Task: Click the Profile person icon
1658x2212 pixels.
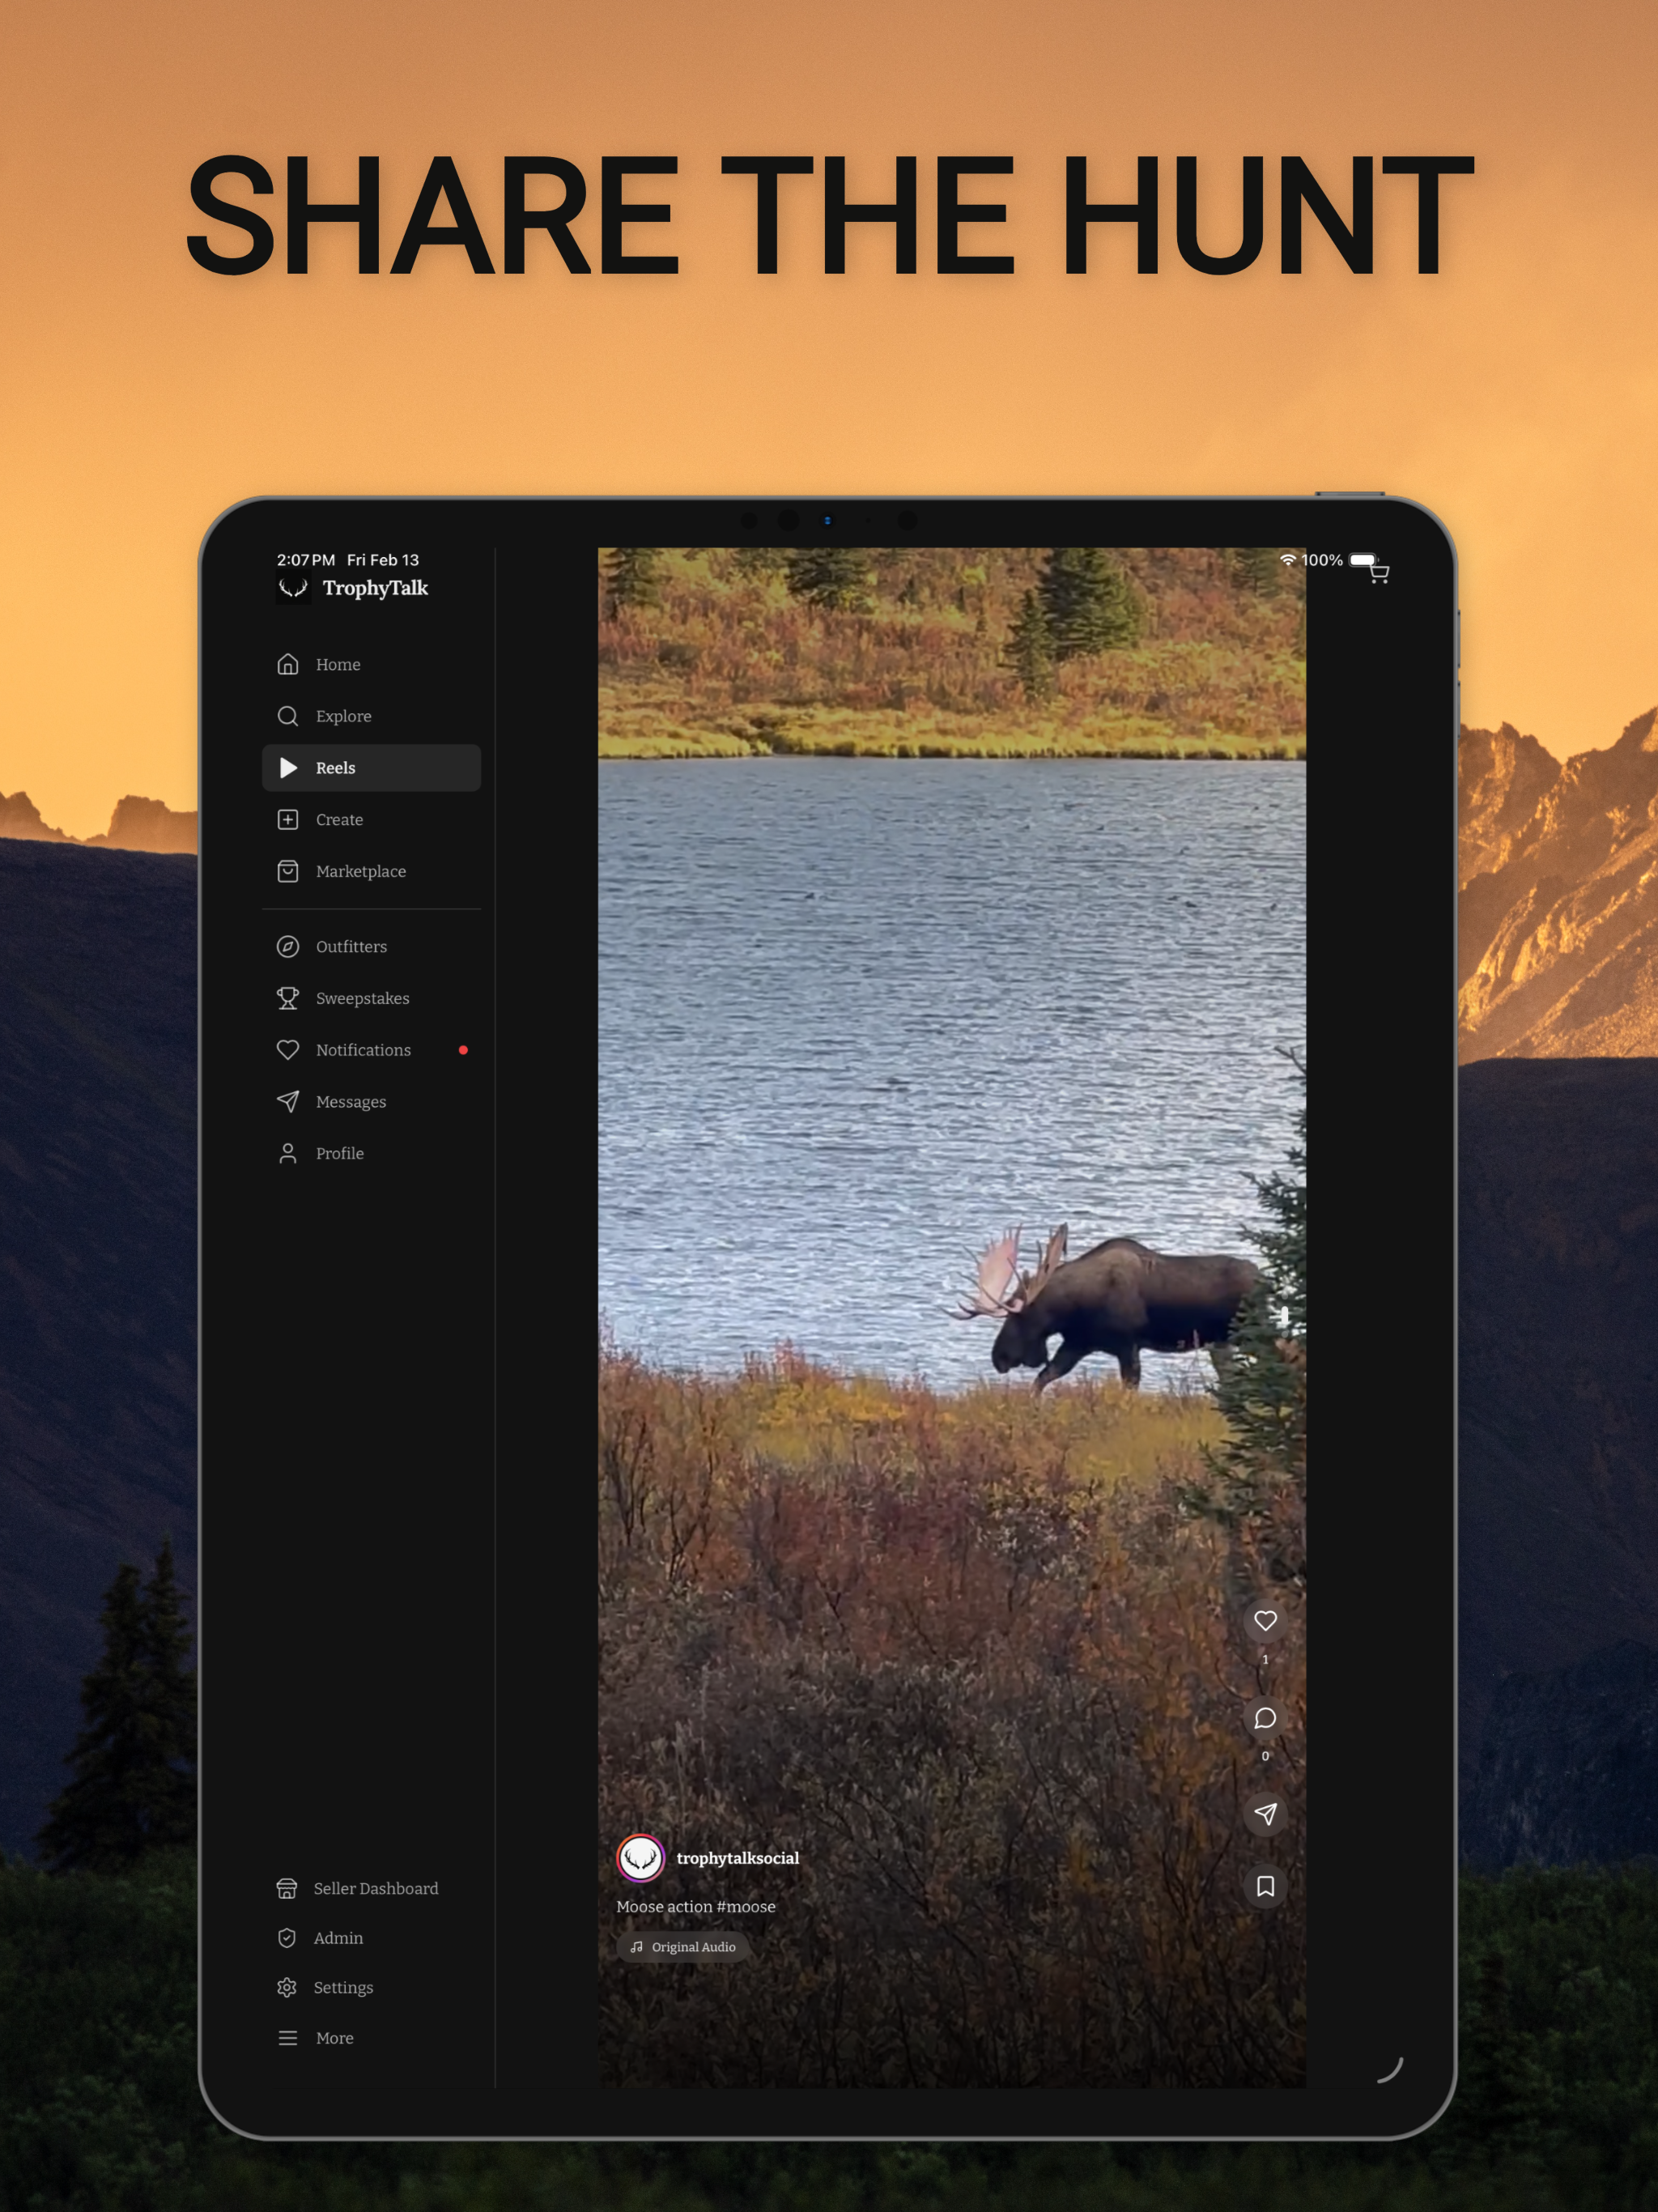Action: (x=288, y=1153)
